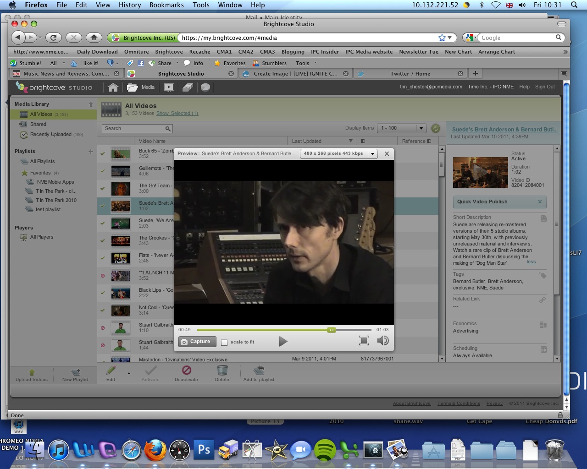Viewport: 587px width, 469px height.
Task: Toggle fullscreen in the preview player
Action: (364, 340)
